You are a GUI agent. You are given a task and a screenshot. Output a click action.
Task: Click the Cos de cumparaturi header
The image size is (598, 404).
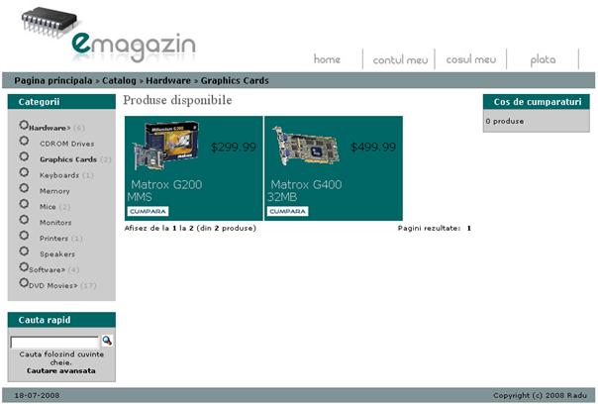(x=537, y=102)
